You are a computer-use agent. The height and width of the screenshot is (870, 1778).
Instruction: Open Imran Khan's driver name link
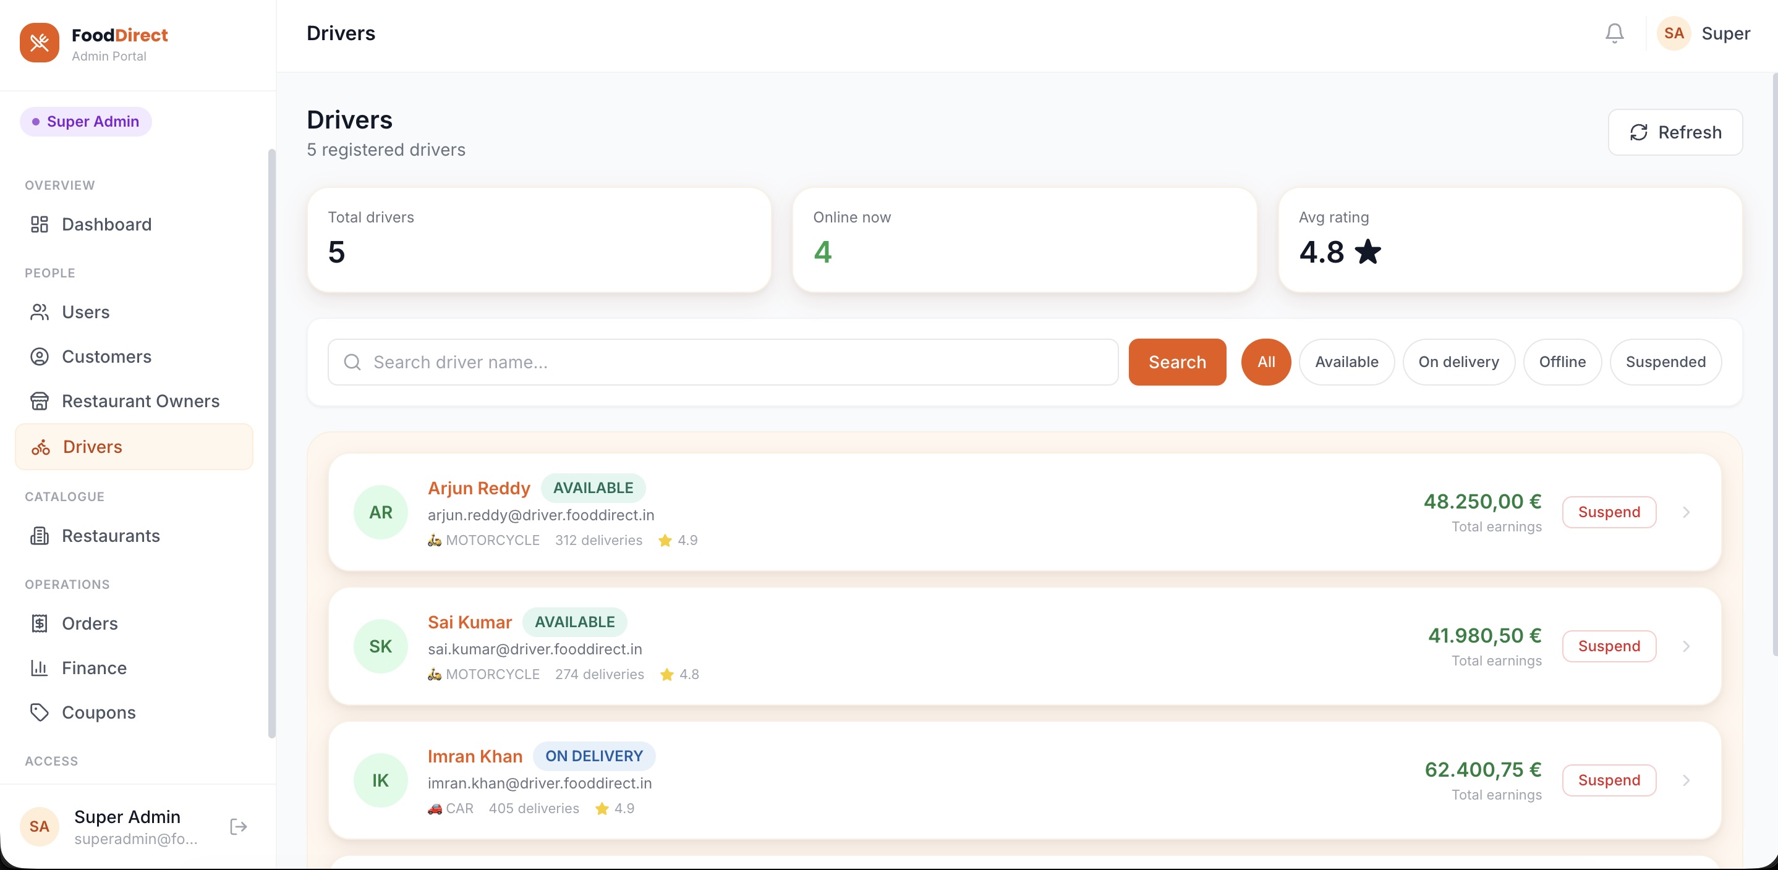(475, 756)
